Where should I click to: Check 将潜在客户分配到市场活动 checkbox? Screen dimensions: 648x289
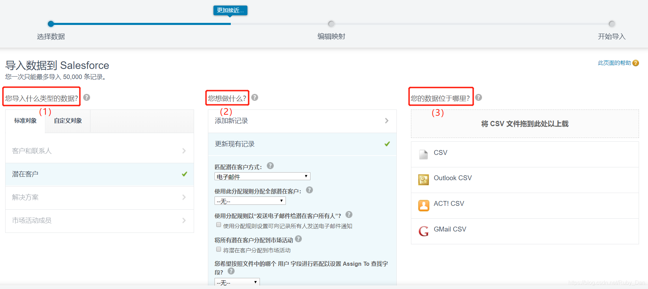[x=219, y=249]
